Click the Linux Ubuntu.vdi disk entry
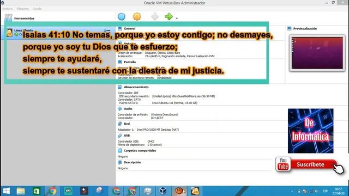 tap(174, 103)
